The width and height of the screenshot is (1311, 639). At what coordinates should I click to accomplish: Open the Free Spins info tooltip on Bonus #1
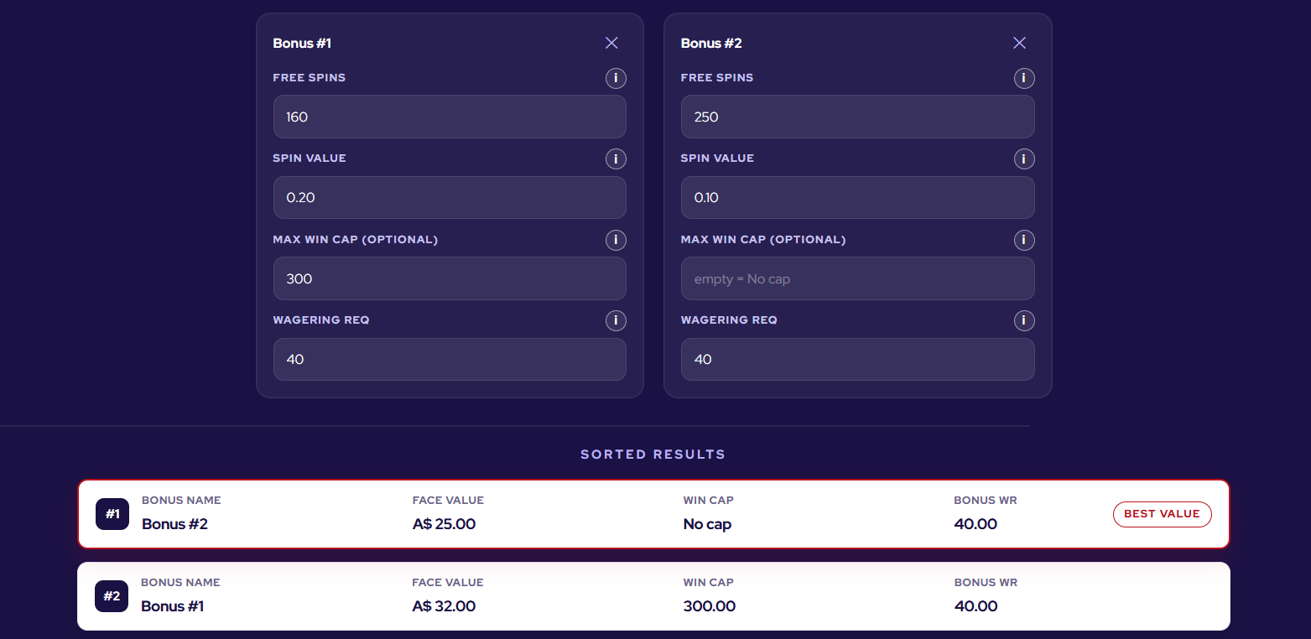tap(616, 78)
